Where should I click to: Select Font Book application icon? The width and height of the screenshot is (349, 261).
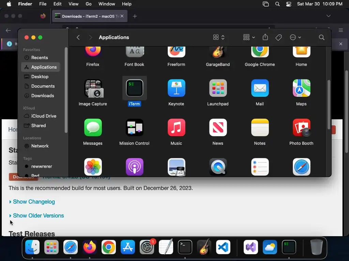[134, 52]
